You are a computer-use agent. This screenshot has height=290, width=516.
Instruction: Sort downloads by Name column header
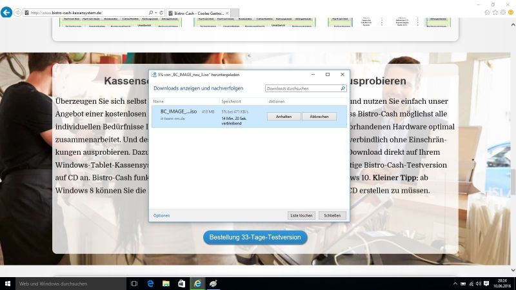click(x=158, y=102)
